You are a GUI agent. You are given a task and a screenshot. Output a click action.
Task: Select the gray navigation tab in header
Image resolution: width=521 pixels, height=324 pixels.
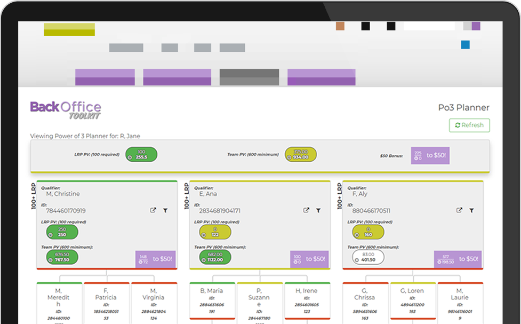tap(249, 77)
